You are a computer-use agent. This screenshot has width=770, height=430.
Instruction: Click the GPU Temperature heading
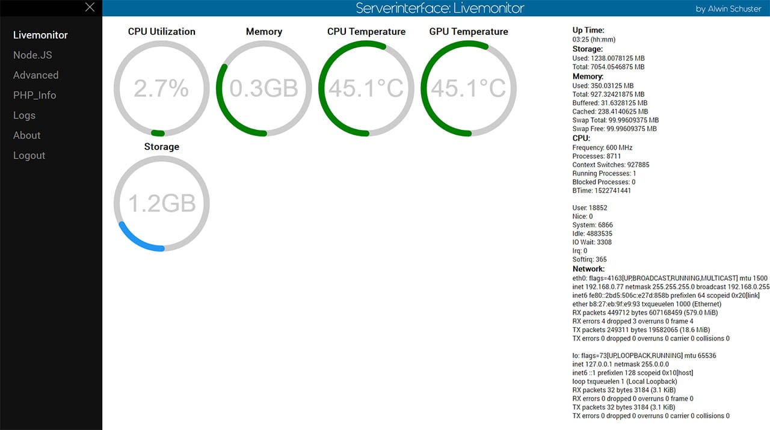(469, 31)
